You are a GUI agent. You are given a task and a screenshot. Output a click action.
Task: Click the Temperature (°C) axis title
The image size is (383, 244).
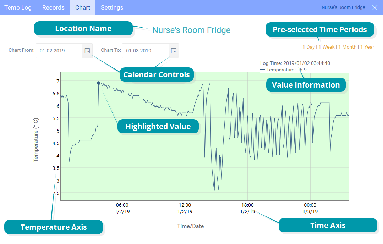(35, 140)
